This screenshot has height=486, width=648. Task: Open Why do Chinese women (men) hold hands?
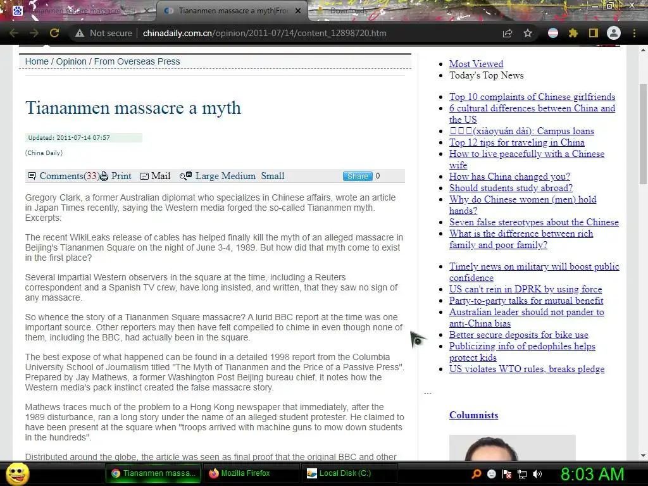click(x=523, y=204)
